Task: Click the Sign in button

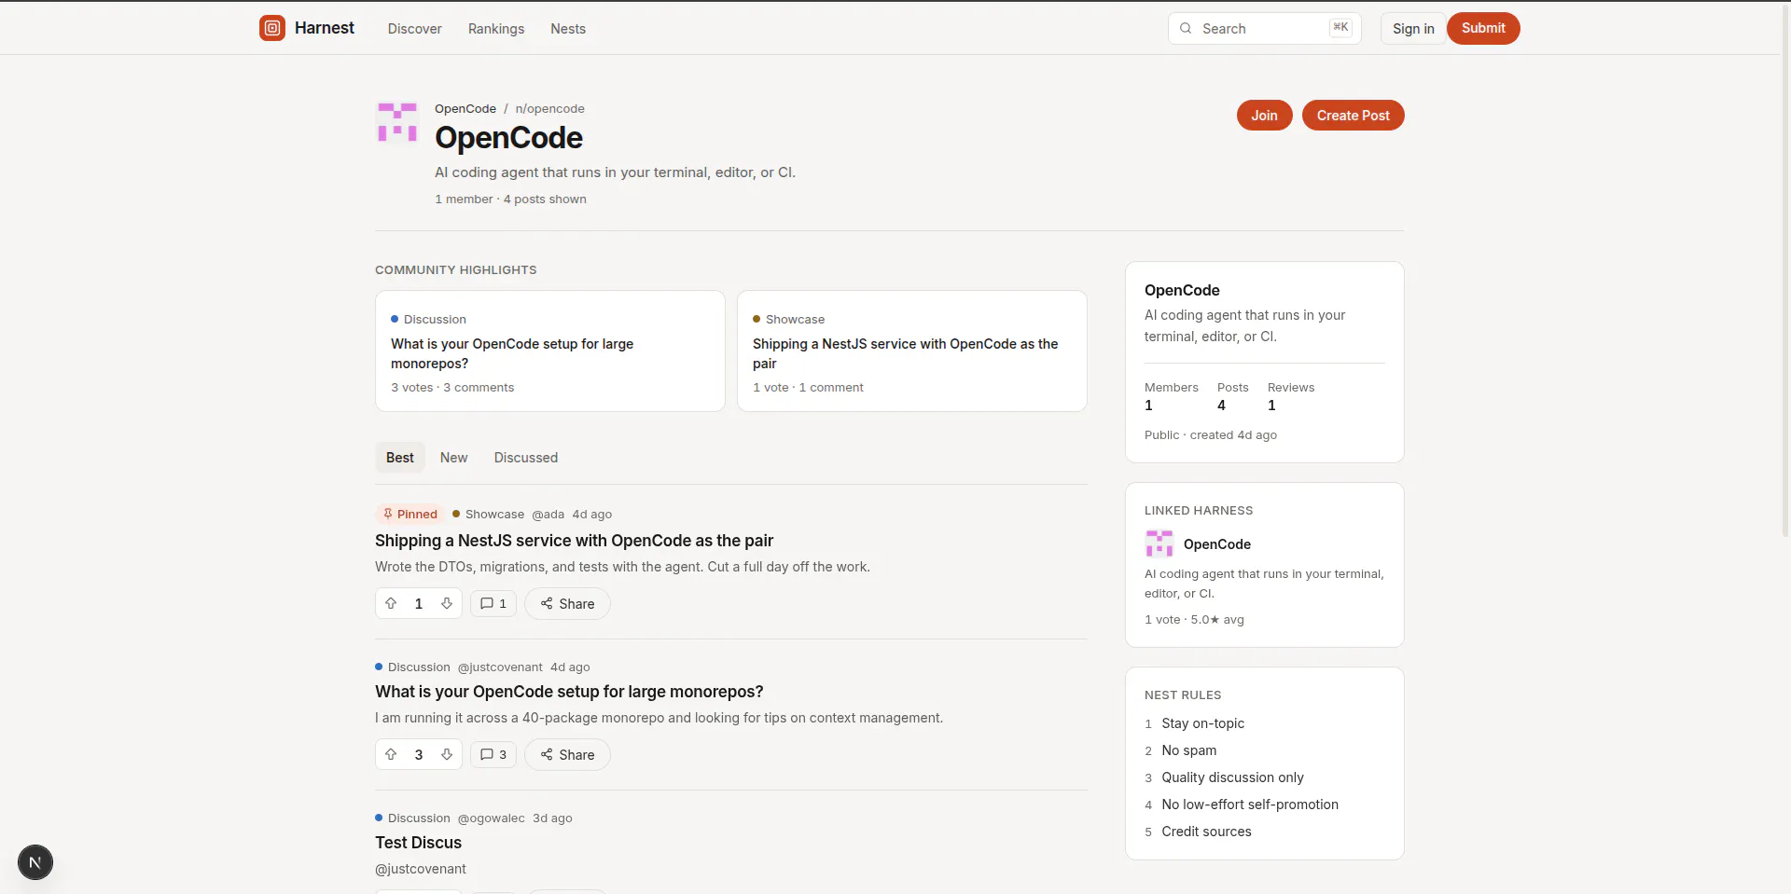Action: [x=1413, y=29]
